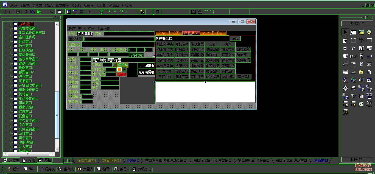Select the timer clock component
The width and height of the screenshot is (375, 174).
[345, 88]
